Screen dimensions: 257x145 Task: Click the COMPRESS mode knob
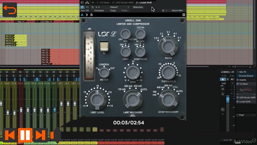pyautogui.click(x=140, y=52)
